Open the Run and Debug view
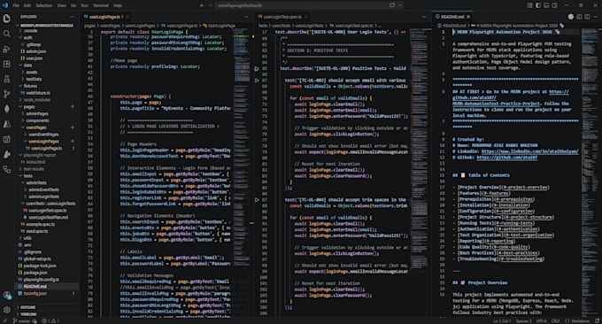602x324 pixels. 6,50
